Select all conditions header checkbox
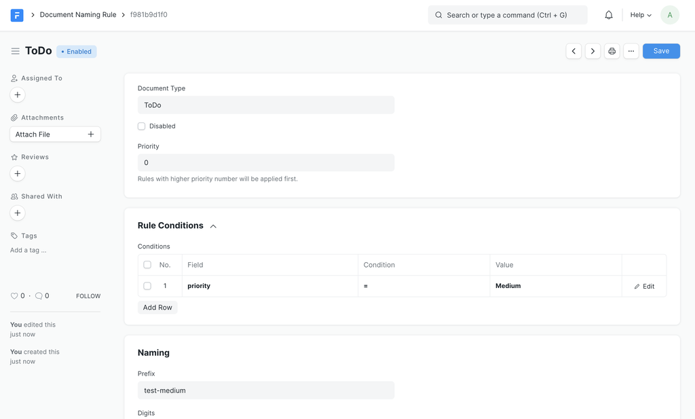695x419 pixels. click(x=147, y=265)
